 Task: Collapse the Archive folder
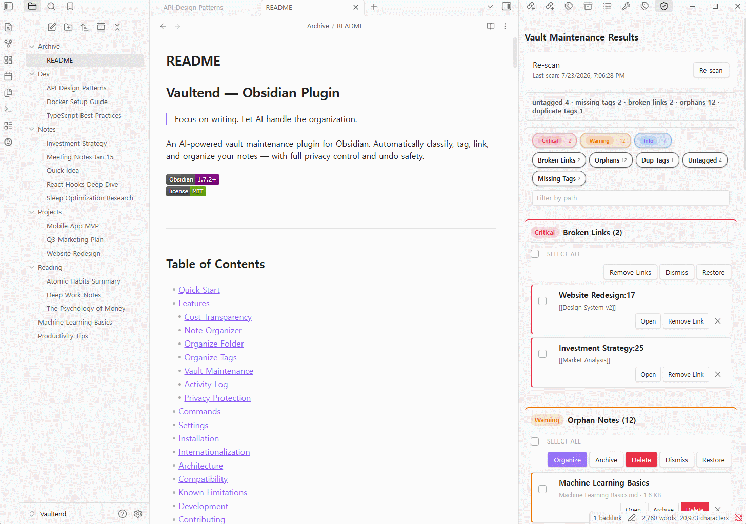click(x=32, y=47)
